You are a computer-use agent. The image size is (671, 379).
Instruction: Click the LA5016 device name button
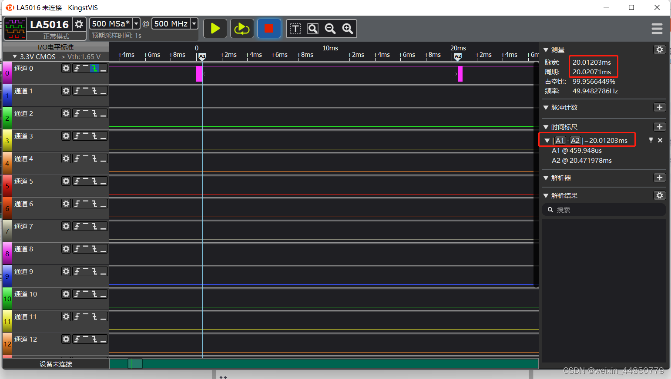click(x=49, y=24)
